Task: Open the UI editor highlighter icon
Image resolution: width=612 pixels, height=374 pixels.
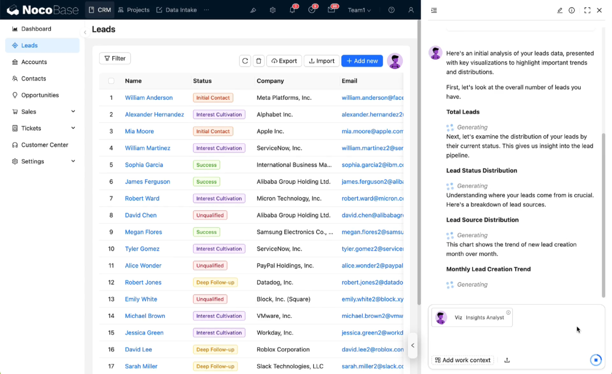Action: 253,10
